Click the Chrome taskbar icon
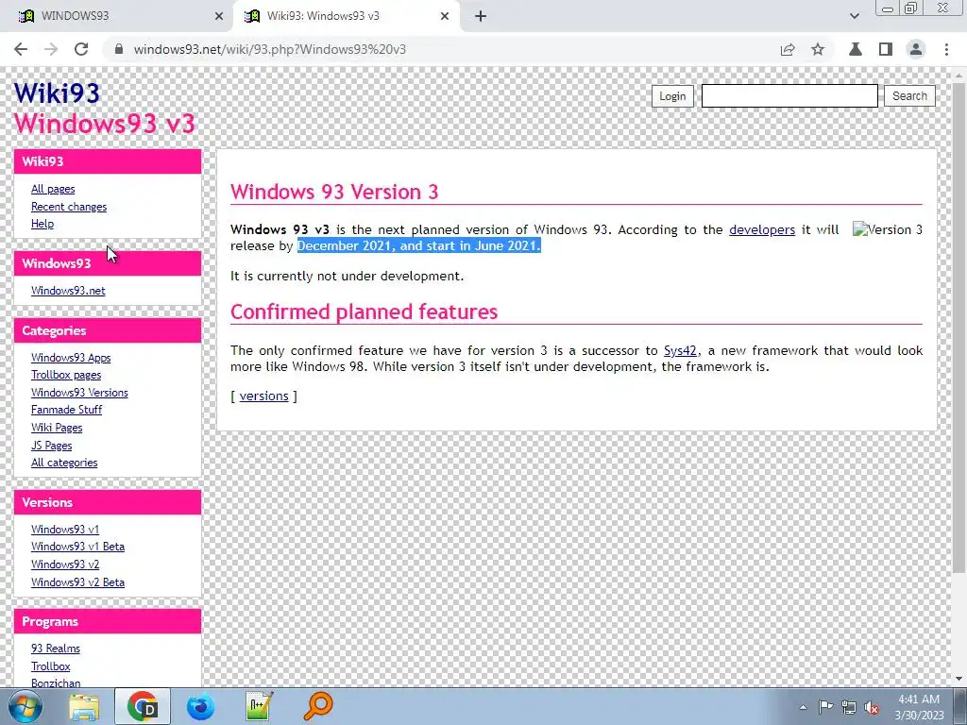This screenshot has height=725, width=967. (143, 706)
